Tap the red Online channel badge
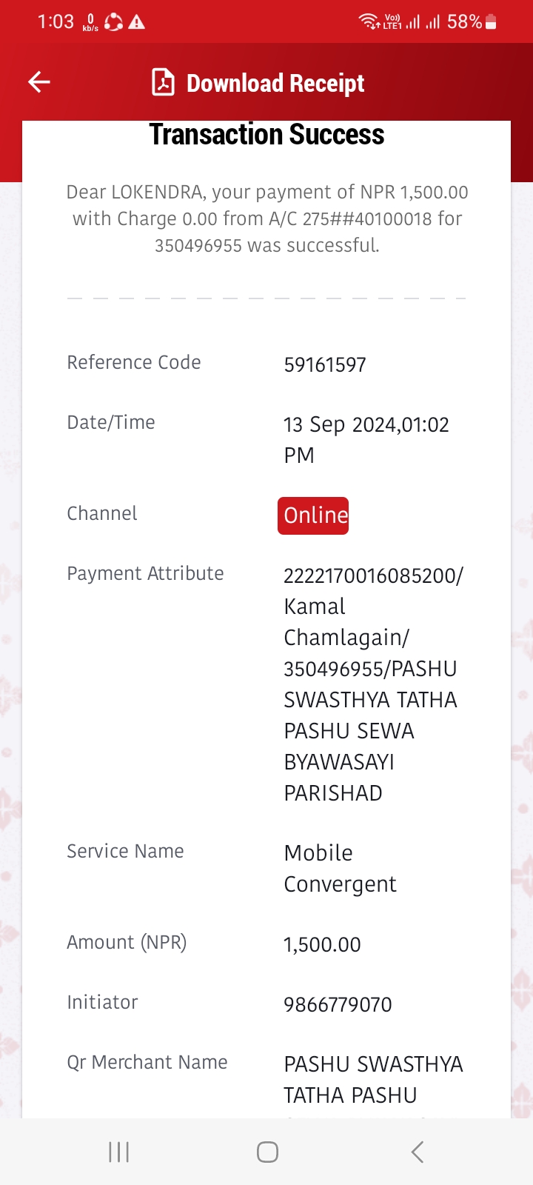Viewport: 533px width, 1185px height. (x=313, y=515)
